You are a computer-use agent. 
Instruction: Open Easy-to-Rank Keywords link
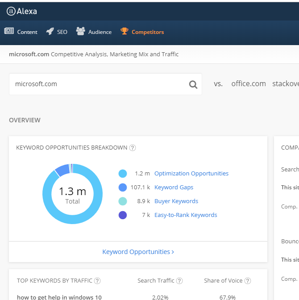(x=186, y=215)
